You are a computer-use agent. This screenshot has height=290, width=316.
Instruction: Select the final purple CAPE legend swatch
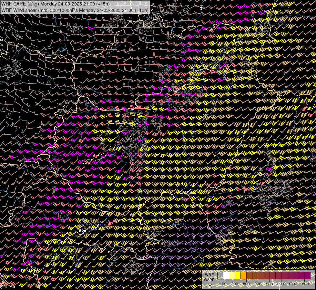(307, 275)
